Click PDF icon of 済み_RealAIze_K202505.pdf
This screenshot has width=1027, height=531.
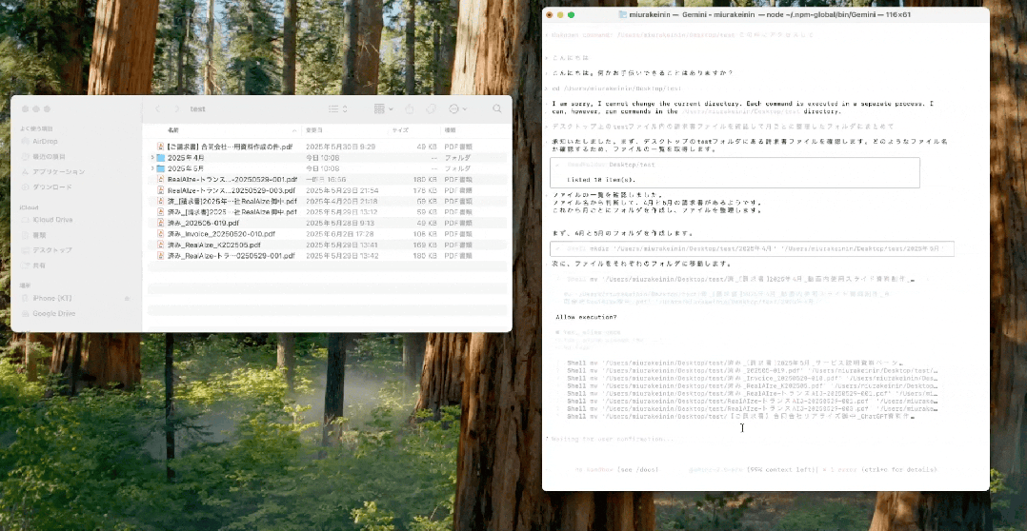click(160, 245)
